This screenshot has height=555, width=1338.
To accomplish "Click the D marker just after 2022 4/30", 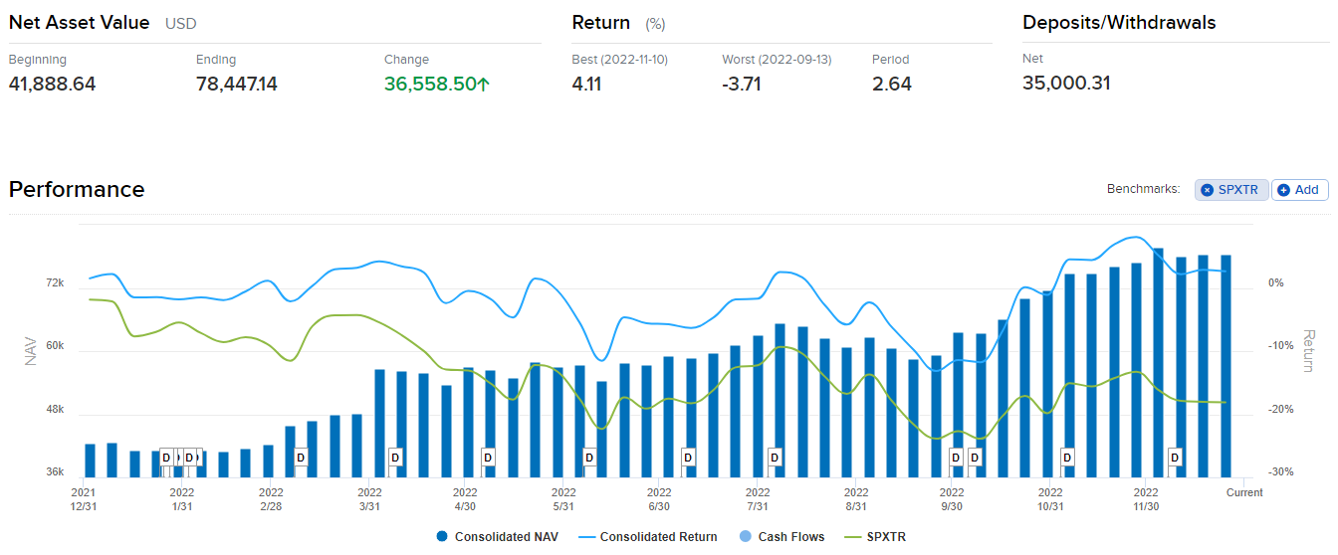I will pos(488,457).
